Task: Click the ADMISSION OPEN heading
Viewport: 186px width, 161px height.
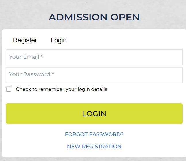Action: click(94, 17)
